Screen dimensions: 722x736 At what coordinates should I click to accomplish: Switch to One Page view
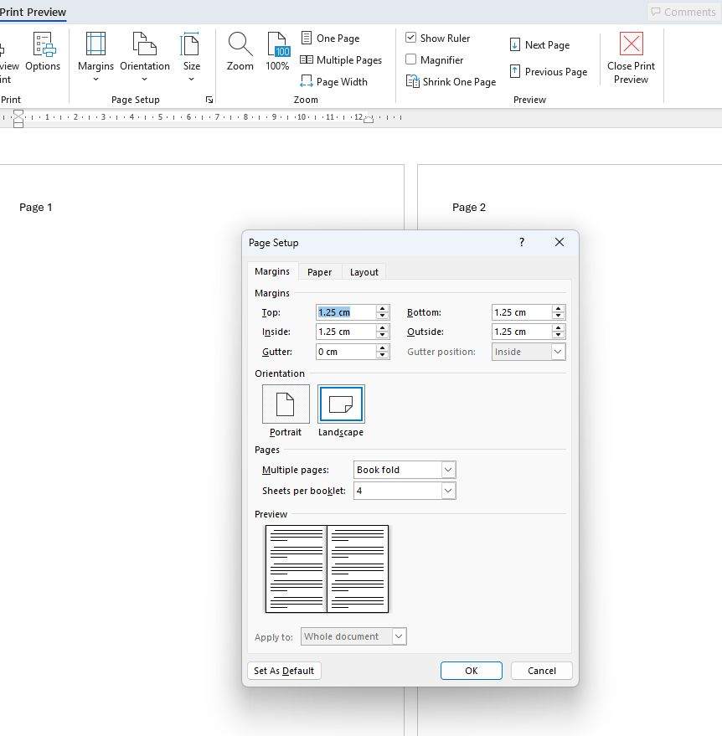tap(330, 38)
